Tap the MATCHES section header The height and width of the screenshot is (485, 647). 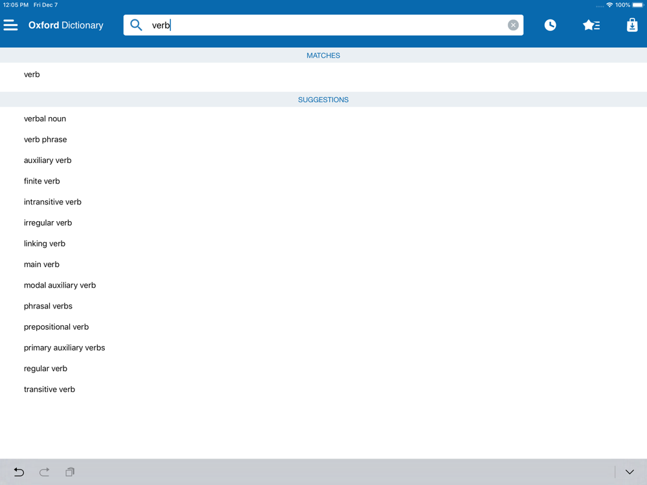point(323,55)
